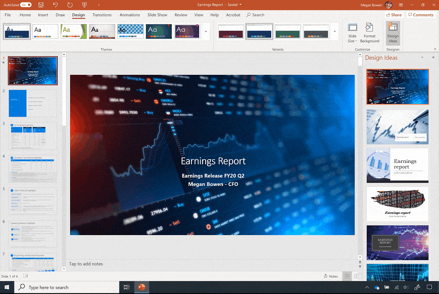
Task: Open Ribbon Display Options icon
Action: coord(401,5)
